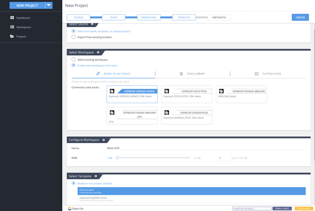Screen dimensions: 315x211
Task: Select New from blank, template, or sample project
Action: tap(73, 31)
